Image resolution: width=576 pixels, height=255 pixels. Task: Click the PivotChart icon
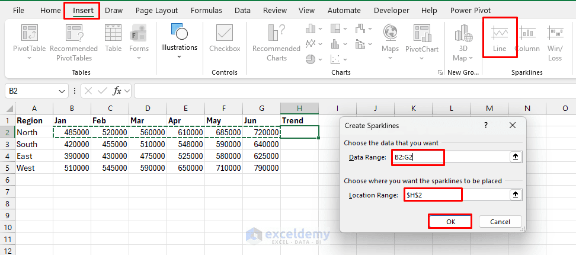[x=422, y=33]
